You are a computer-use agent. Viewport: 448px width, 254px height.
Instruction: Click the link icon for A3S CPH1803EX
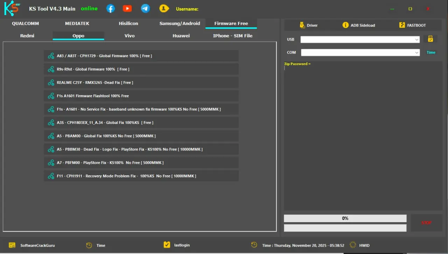pos(51,122)
